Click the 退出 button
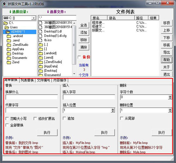This screenshot has width=176, height=163. pyautogui.click(x=167, y=74)
